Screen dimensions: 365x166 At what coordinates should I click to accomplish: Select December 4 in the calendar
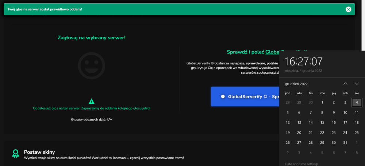tap(357, 103)
